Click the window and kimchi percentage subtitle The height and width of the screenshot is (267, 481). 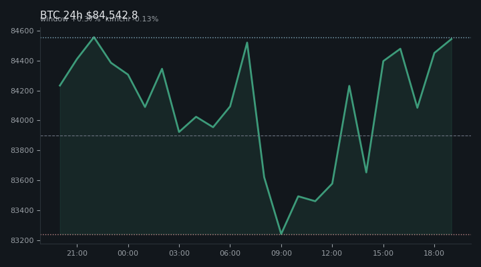100,19
